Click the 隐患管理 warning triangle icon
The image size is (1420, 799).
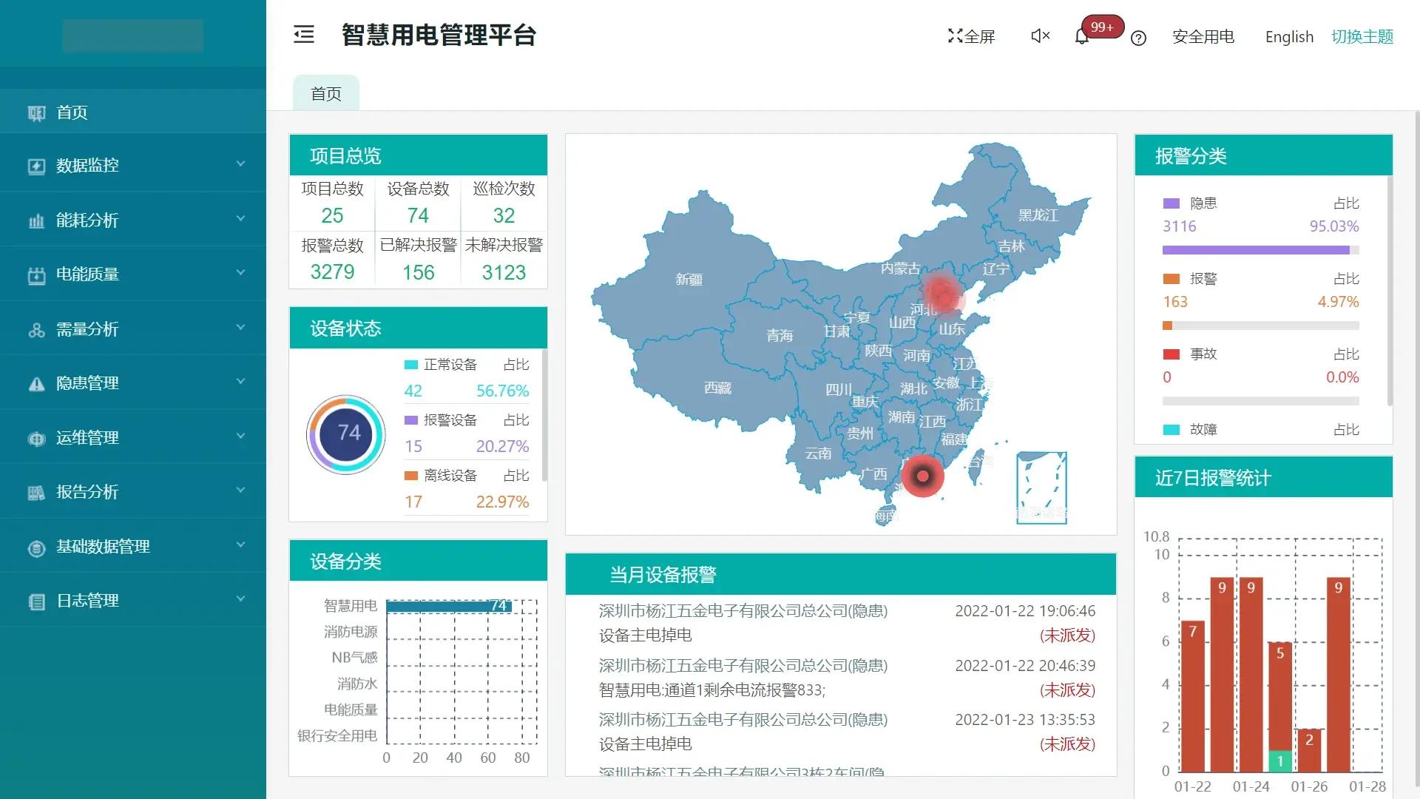[36, 383]
